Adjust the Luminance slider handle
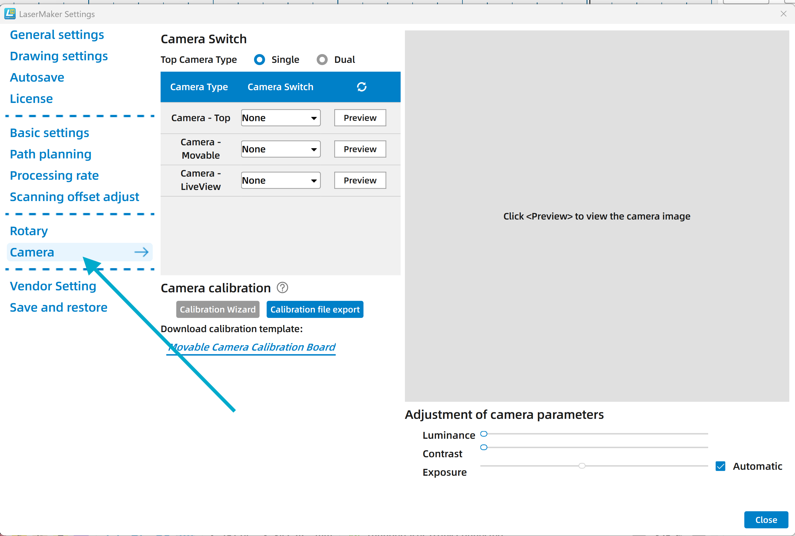Screen dimensions: 795x536 [x=484, y=434]
